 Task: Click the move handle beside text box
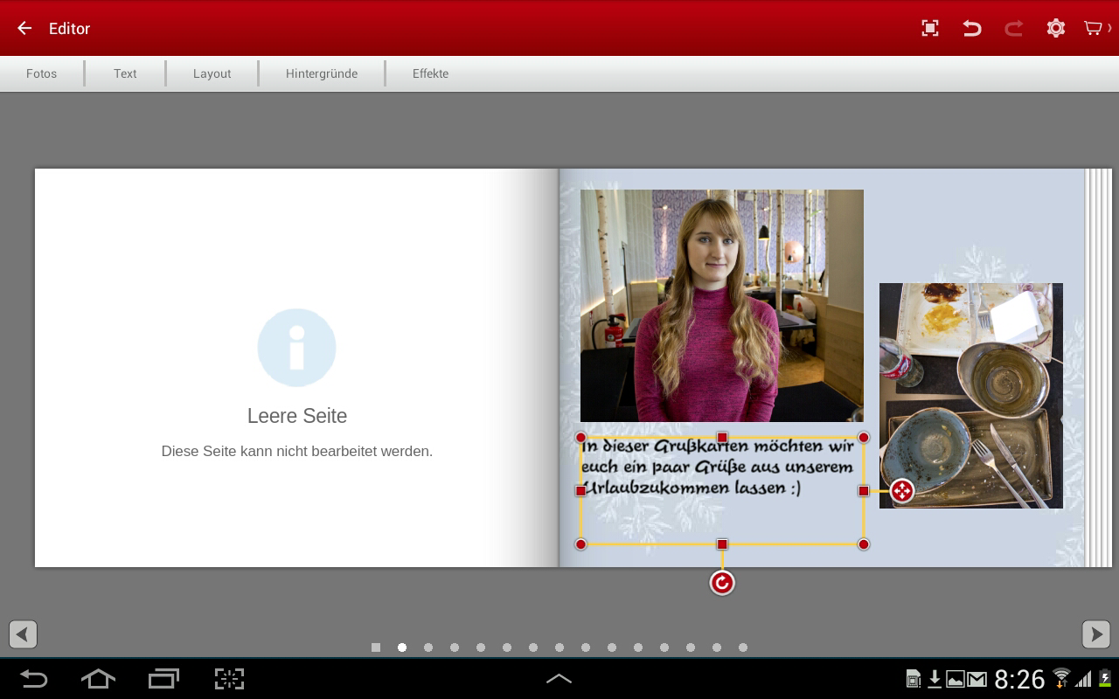[x=902, y=491]
